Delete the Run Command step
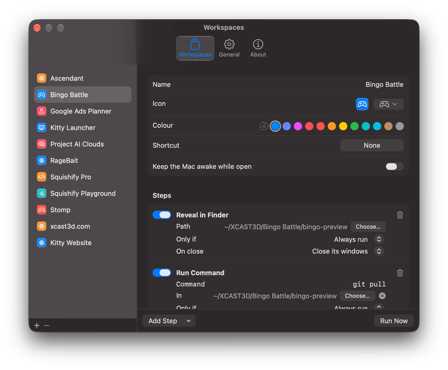The image size is (448, 370). (x=400, y=273)
